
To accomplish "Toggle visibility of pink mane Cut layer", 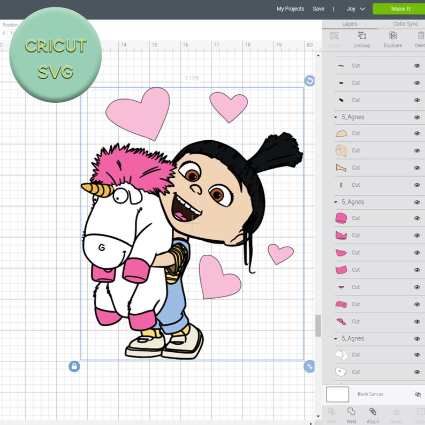I will pos(417,305).
